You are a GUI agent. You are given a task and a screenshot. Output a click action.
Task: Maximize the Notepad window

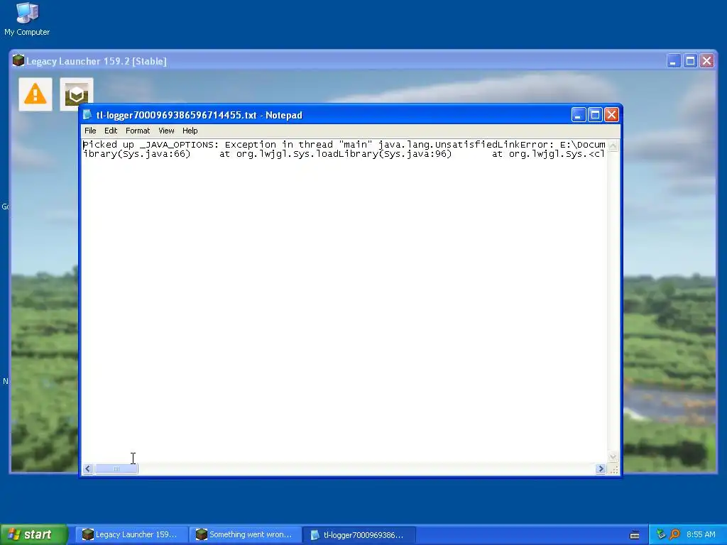[595, 115]
